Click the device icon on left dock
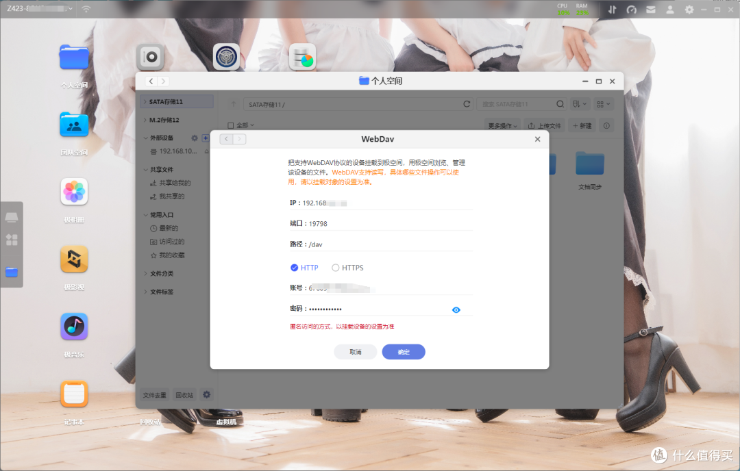Viewport: 740px width, 471px height. 12,217
